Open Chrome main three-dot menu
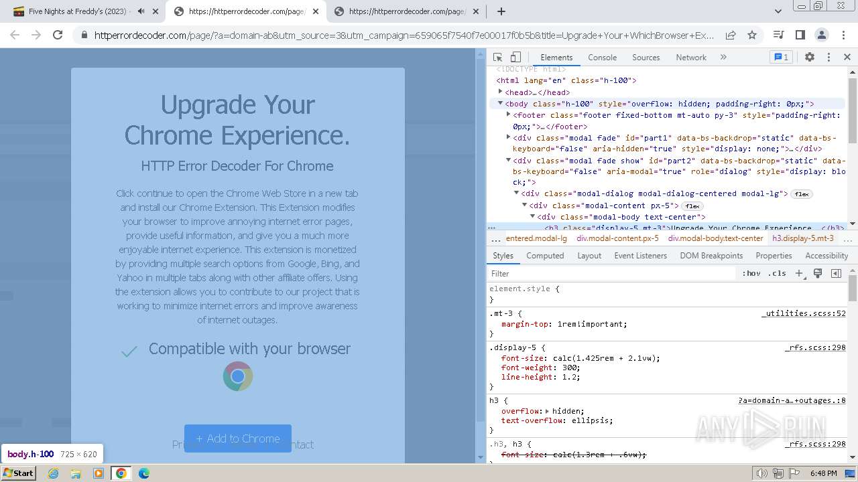This screenshot has width=858, height=482. coord(843,35)
